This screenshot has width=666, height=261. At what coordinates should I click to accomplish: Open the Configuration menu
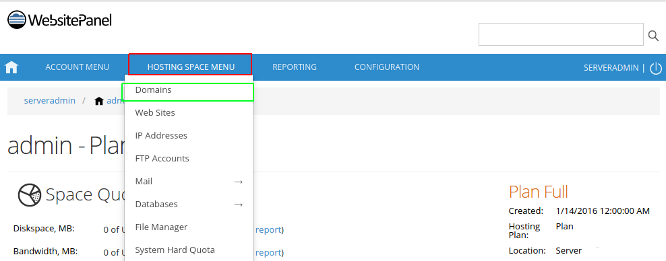click(387, 67)
